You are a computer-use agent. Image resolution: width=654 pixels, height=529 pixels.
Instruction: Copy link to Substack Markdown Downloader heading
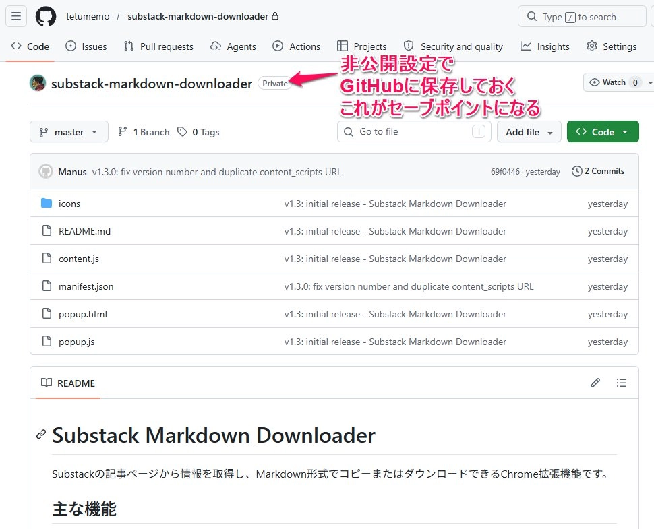point(41,435)
